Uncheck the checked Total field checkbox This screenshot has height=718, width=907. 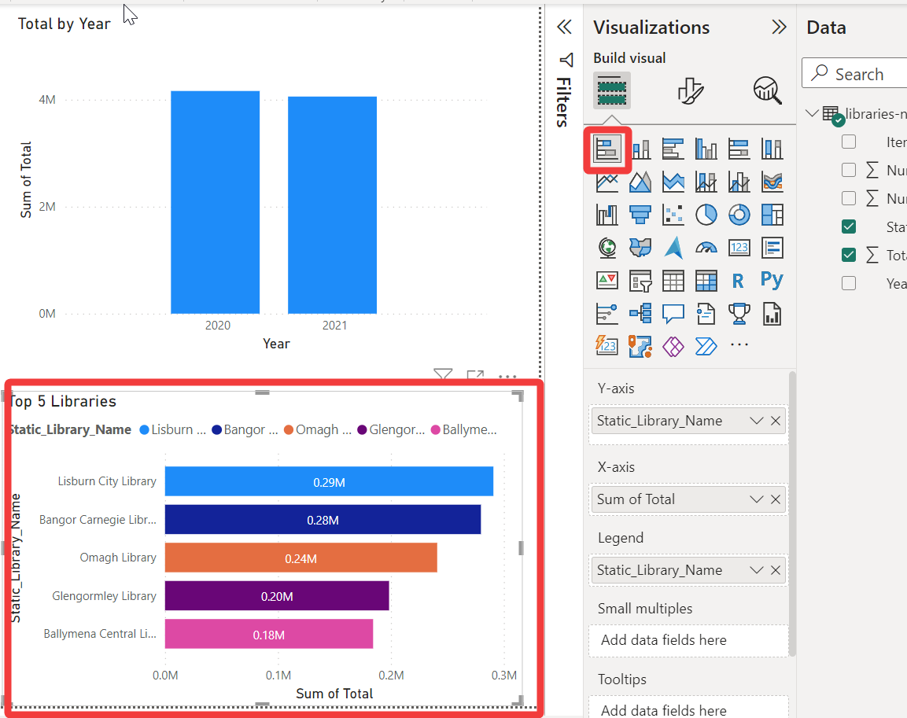coord(849,254)
